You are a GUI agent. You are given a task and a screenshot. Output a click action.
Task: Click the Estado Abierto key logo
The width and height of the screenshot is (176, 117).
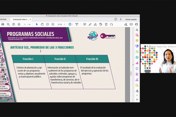(108, 36)
